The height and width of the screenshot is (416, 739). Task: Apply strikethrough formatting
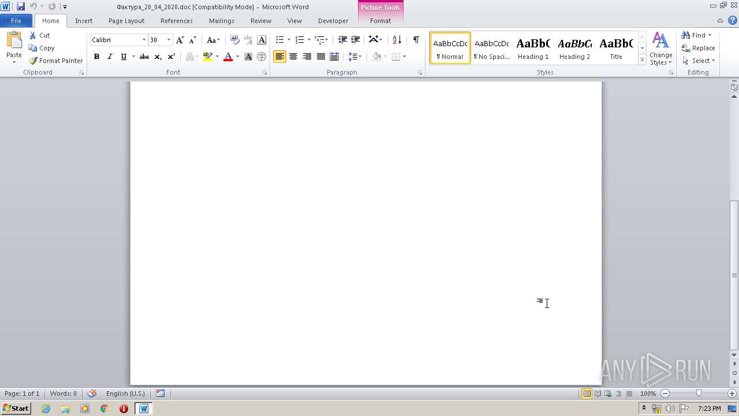(x=144, y=57)
